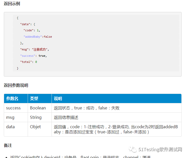
Task: Select the heading 备注
Action: 8,145
